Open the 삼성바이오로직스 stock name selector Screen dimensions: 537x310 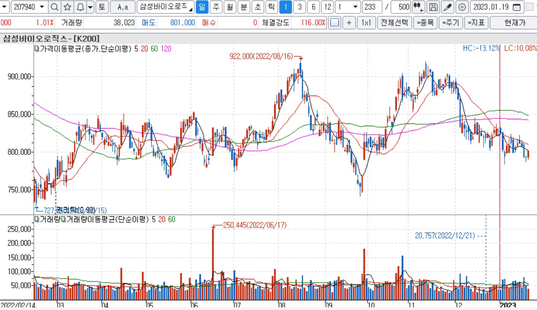click(x=166, y=7)
